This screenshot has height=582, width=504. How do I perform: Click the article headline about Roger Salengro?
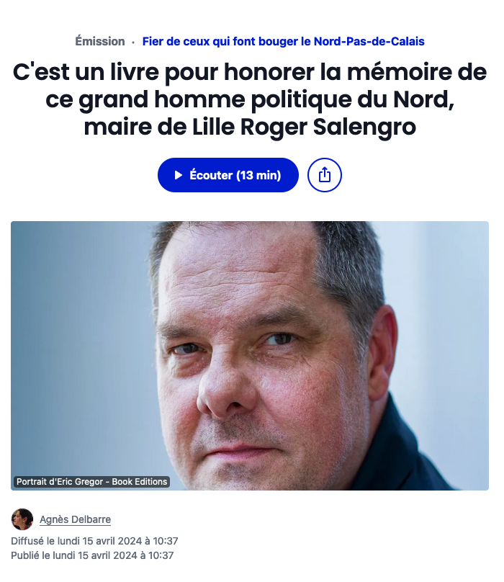[250, 99]
